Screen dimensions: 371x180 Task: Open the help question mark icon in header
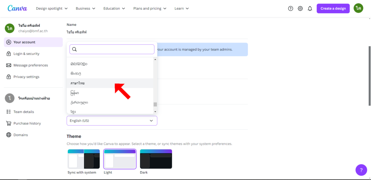(x=291, y=9)
